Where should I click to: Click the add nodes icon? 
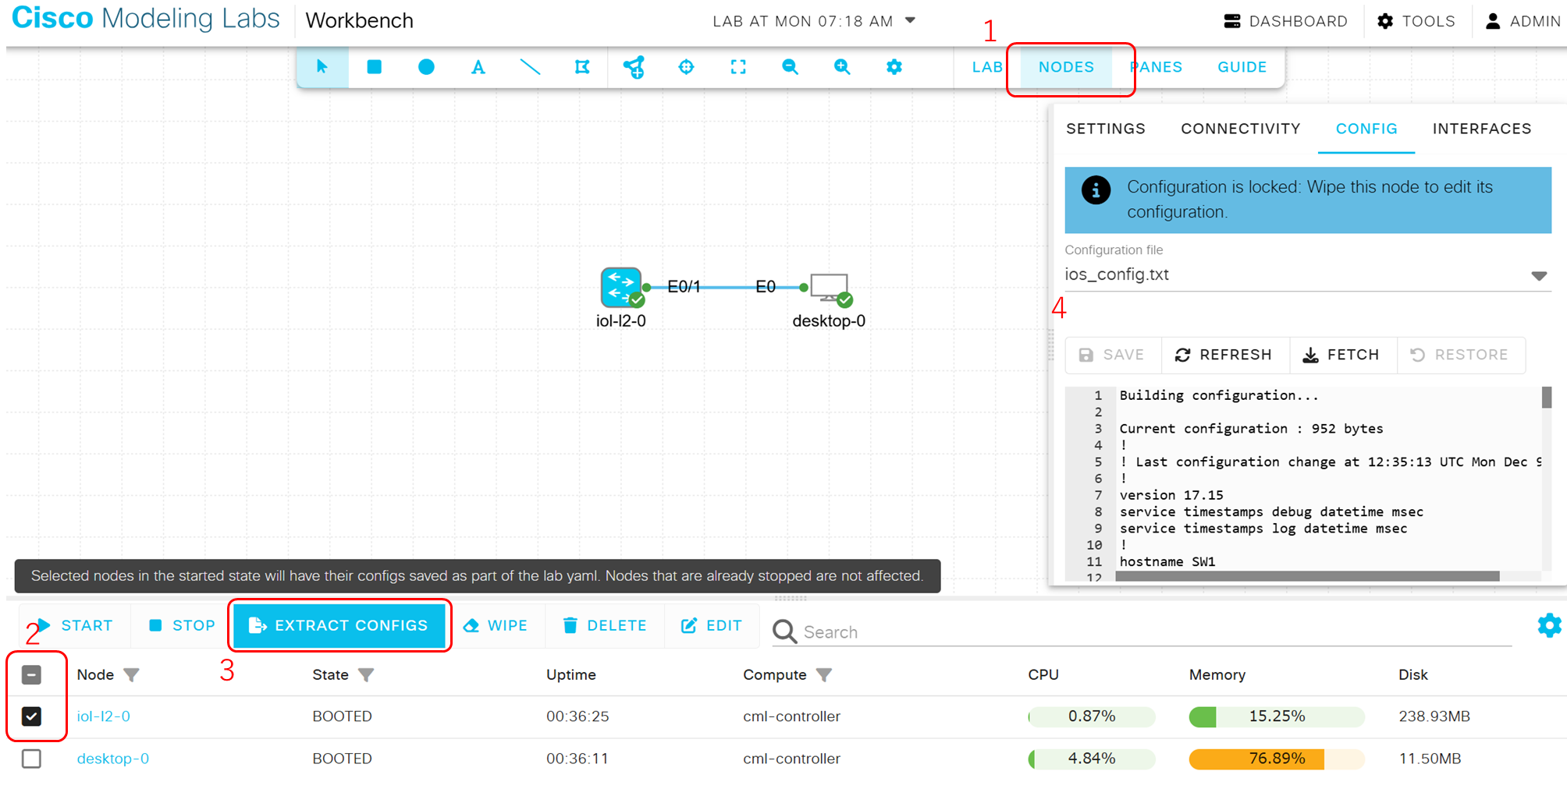(x=634, y=67)
